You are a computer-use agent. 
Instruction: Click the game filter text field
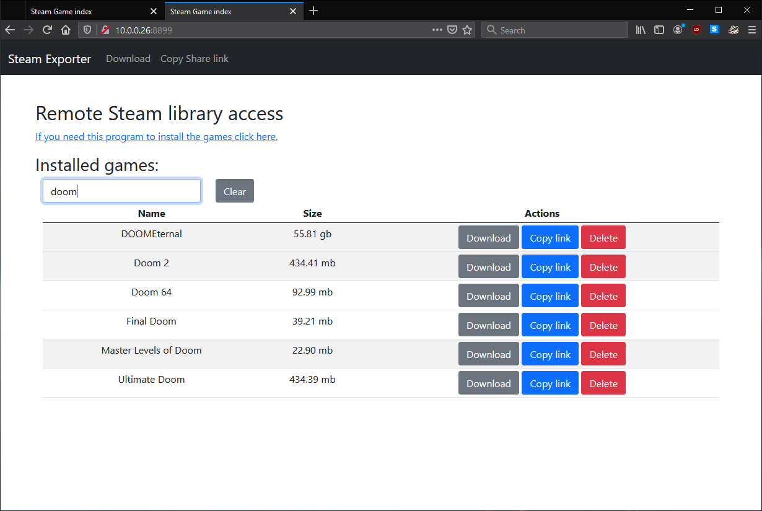click(121, 191)
